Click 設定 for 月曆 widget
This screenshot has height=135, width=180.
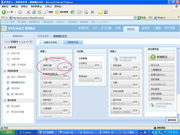135,85
